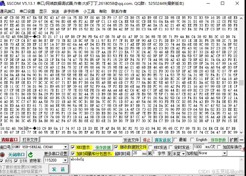This screenshot has width=246, height=176.
Task: Open the 115200 baud rate dropdown
Action: click(65, 160)
